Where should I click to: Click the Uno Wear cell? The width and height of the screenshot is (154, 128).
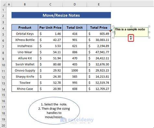tap(25, 52)
